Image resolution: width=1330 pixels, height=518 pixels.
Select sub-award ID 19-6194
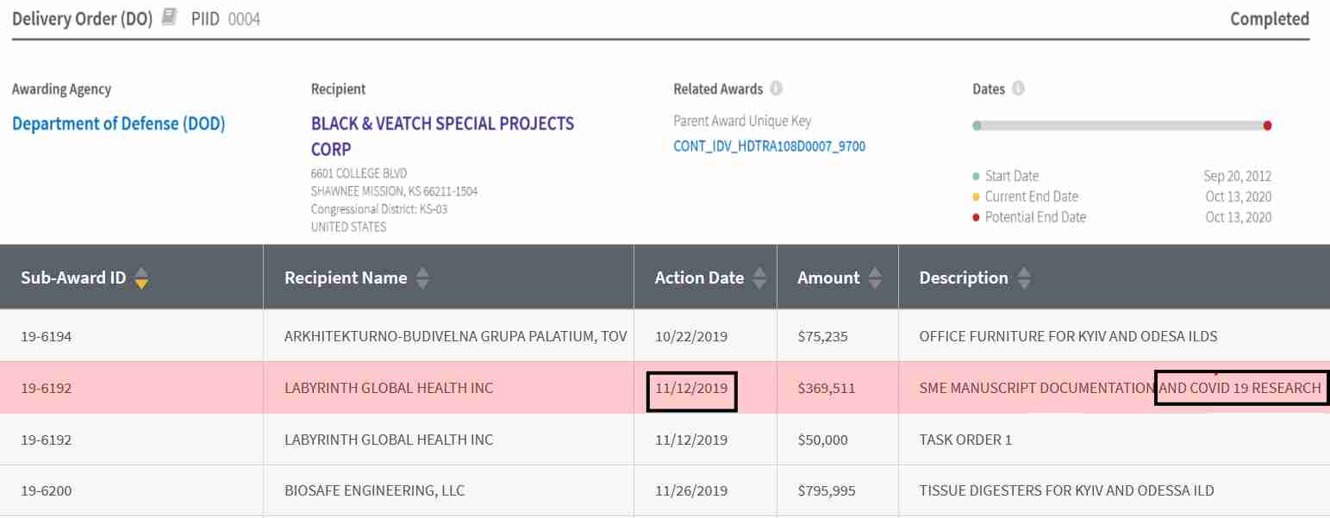pos(47,336)
